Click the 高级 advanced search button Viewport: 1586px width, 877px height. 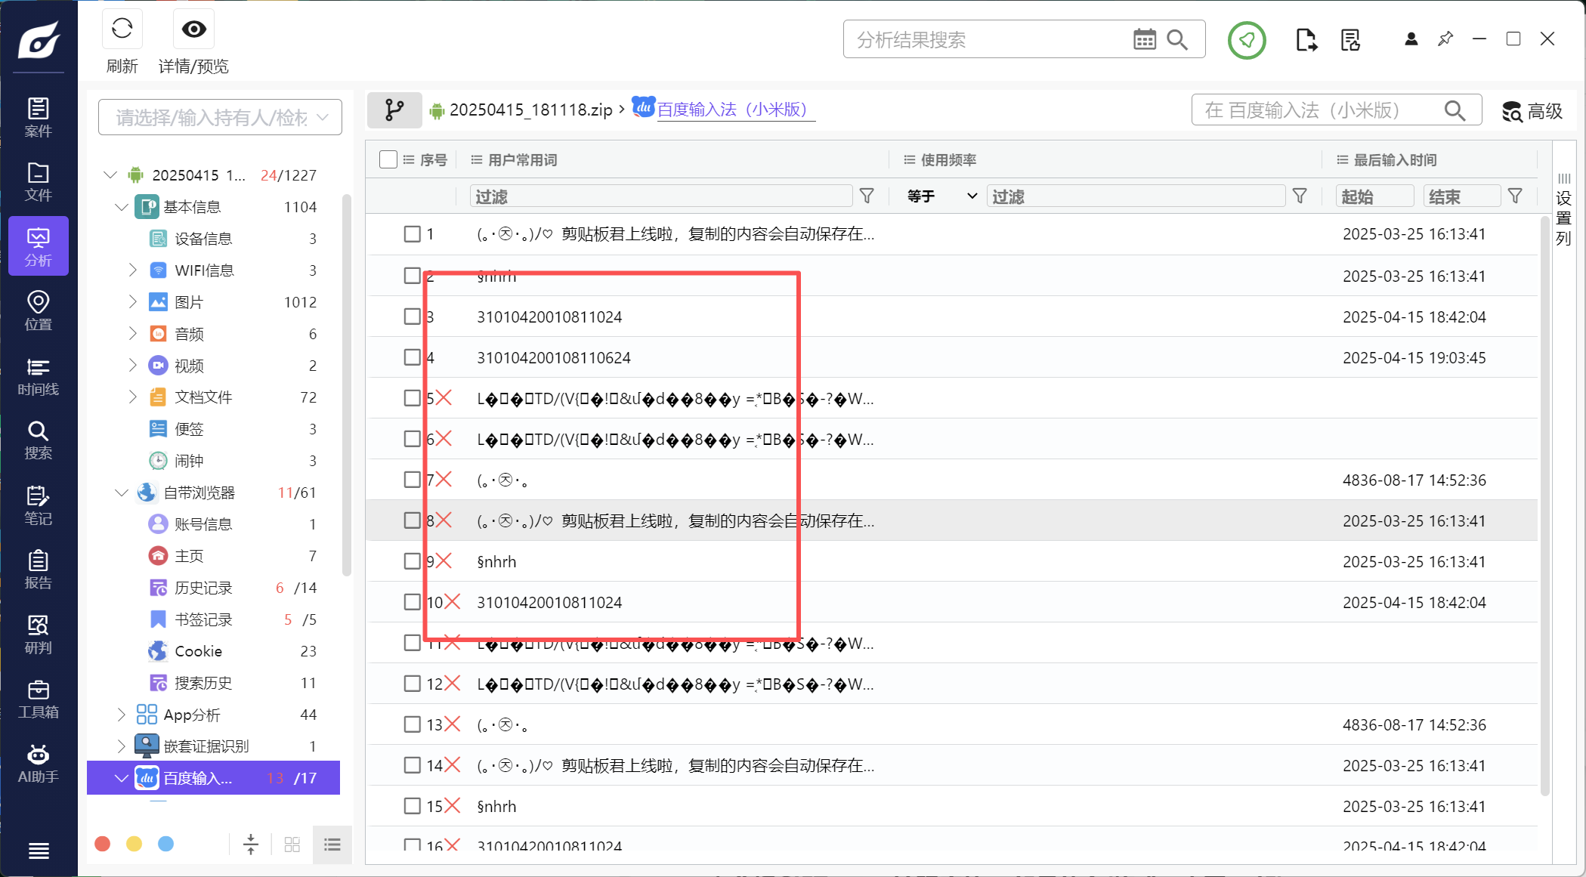coord(1532,111)
